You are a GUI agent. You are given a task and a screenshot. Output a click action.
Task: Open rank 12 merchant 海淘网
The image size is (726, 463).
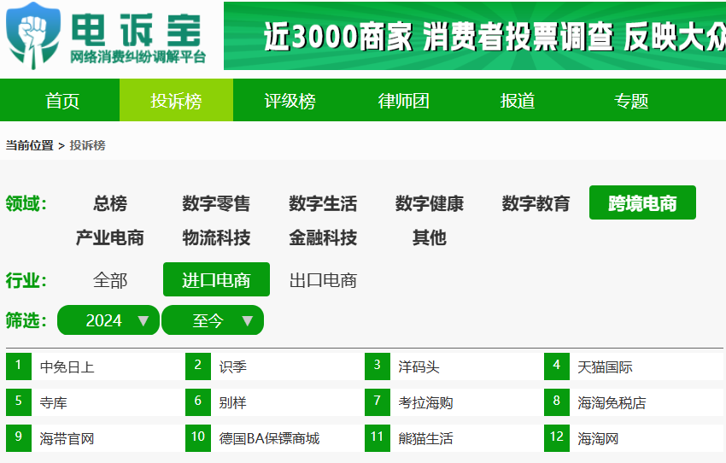pyautogui.click(x=598, y=438)
